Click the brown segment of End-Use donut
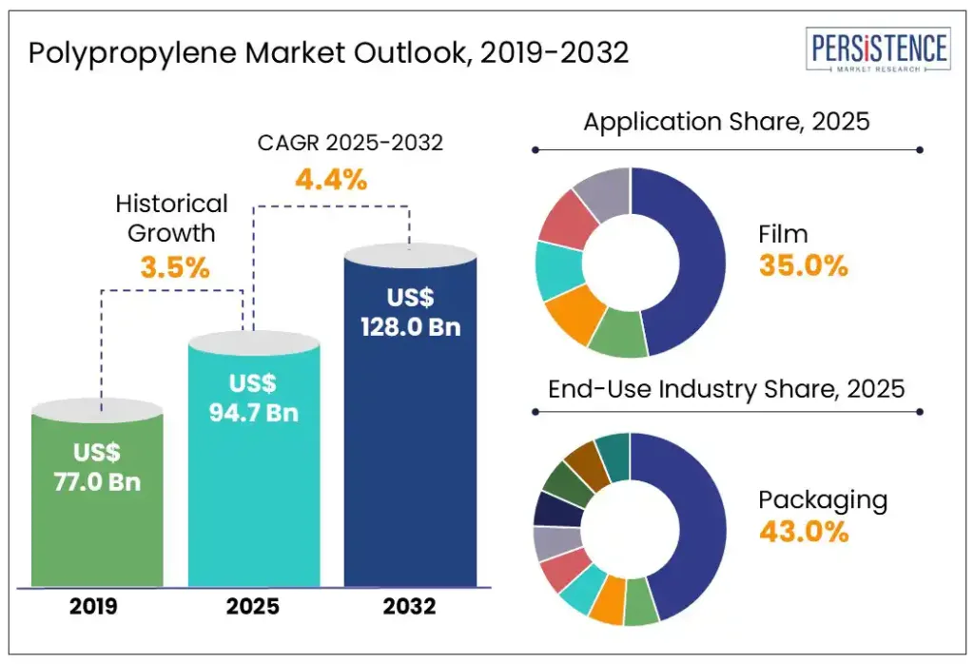Viewport: 974px width, 664px height. [587, 467]
